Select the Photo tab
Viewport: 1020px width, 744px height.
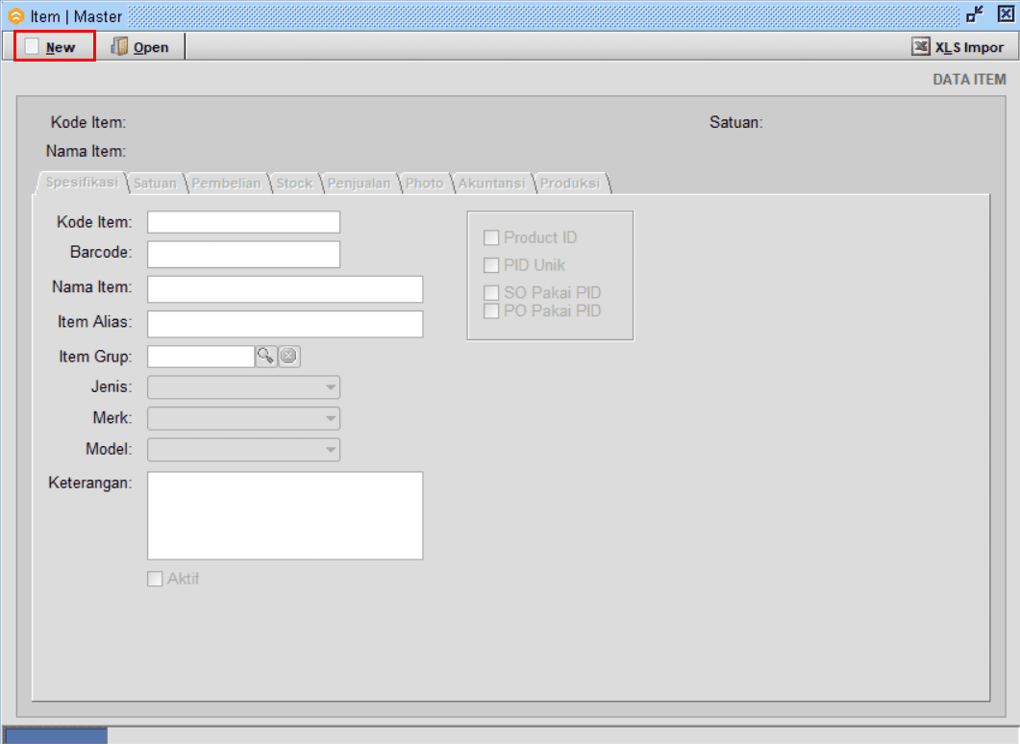(x=424, y=184)
